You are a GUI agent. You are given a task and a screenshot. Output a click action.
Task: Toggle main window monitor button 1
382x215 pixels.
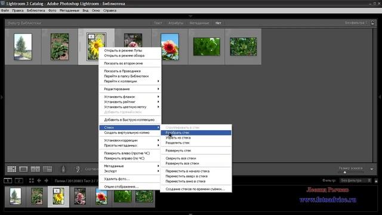click(8, 180)
